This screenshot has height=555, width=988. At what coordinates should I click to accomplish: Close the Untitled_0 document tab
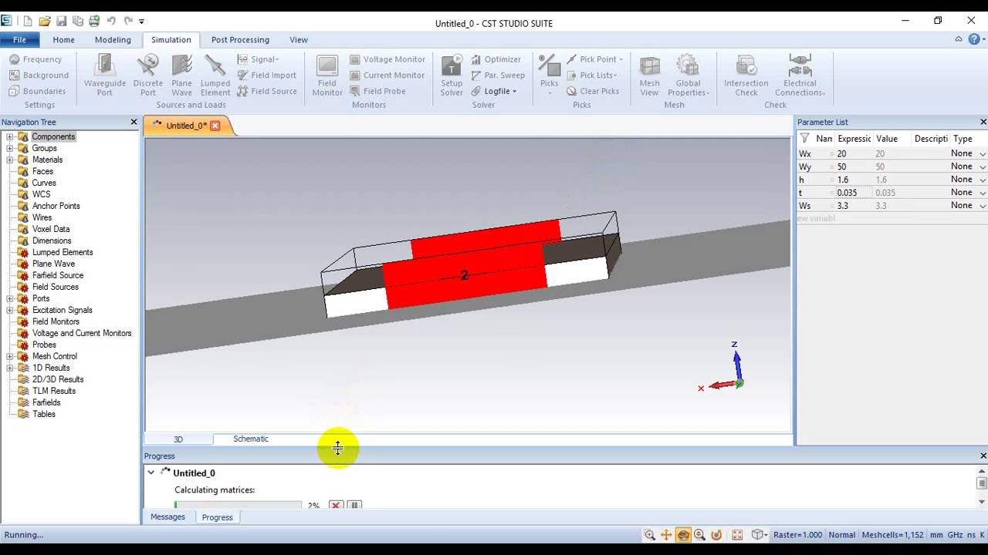coord(215,126)
